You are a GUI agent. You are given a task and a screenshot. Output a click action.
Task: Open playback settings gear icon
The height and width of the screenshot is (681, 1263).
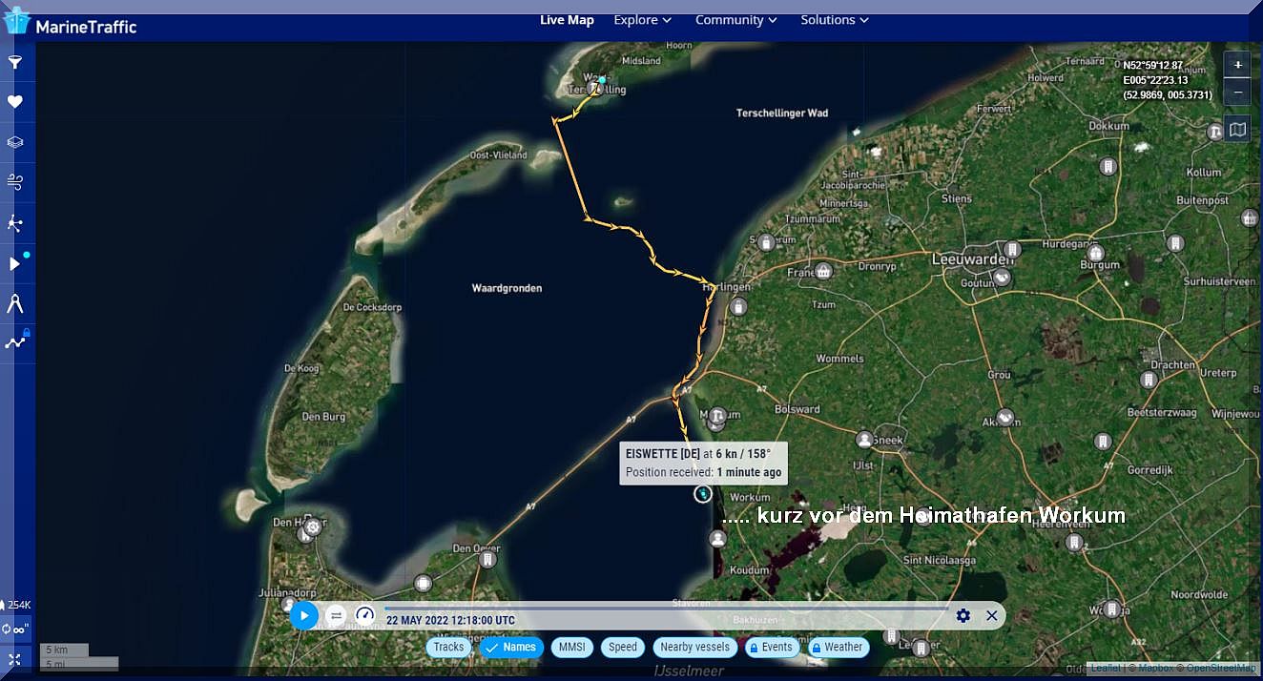click(x=963, y=615)
